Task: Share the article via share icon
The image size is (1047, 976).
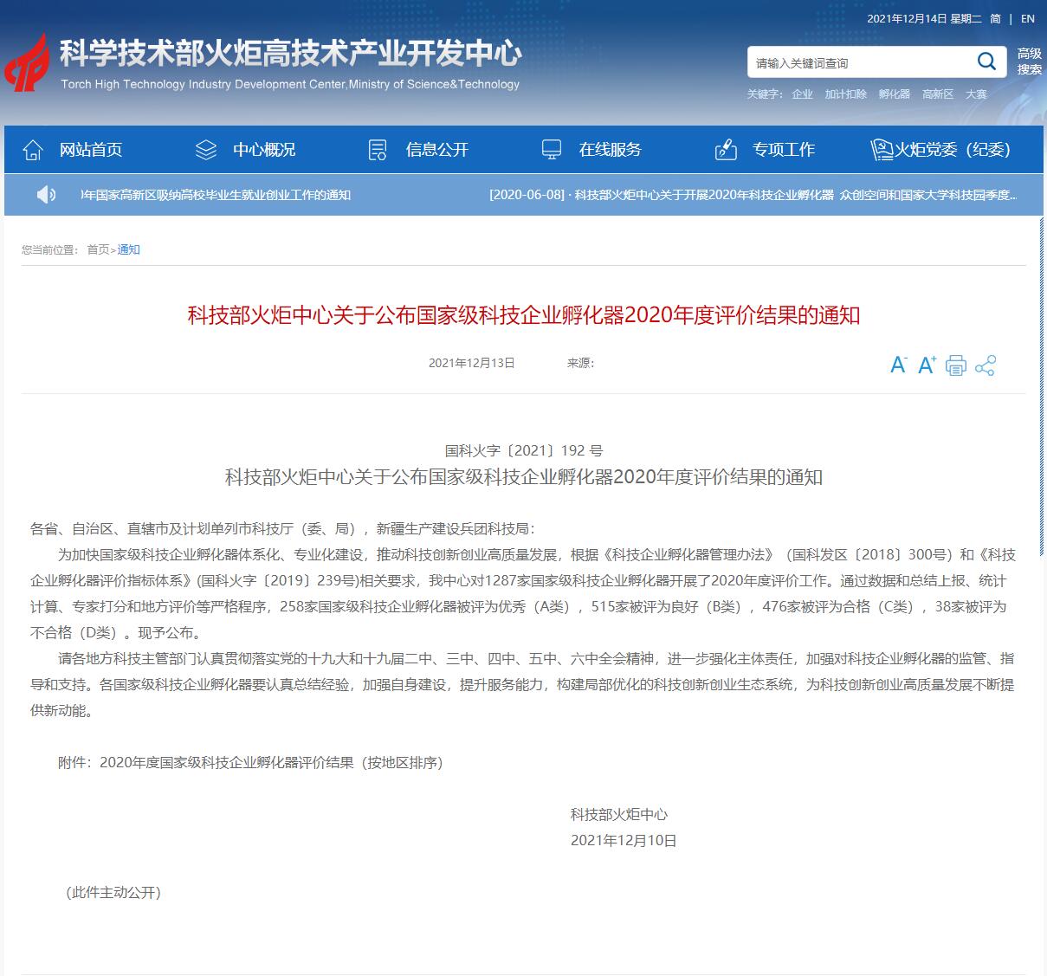Action: click(x=985, y=365)
